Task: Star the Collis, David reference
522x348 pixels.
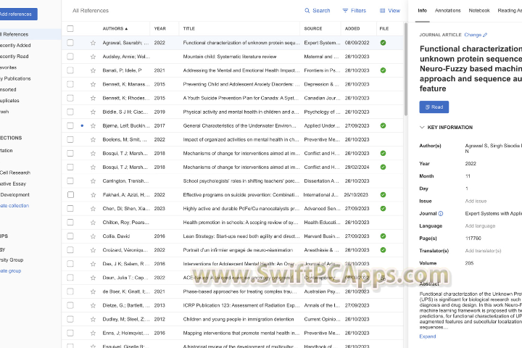Action: pos(94,236)
